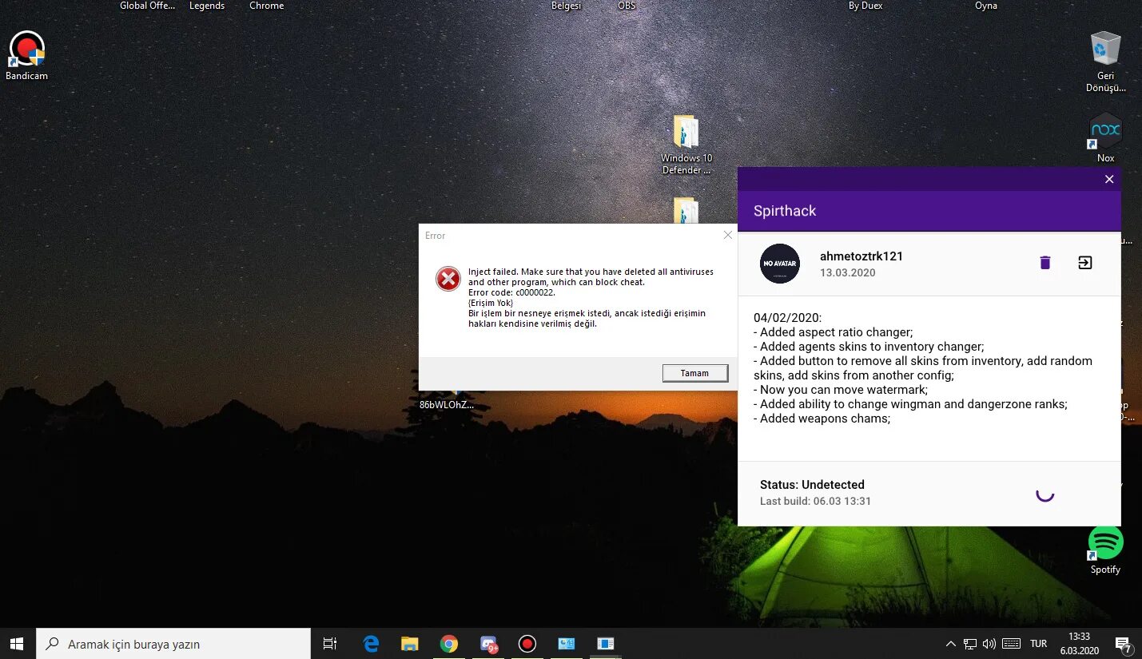Click the username ahmetoztrk121
This screenshot has height=659, width=1142.
tap(861, 256)
